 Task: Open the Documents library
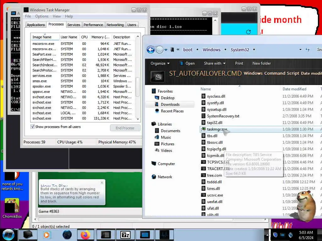pyautogui.click(x=170, y=131)
